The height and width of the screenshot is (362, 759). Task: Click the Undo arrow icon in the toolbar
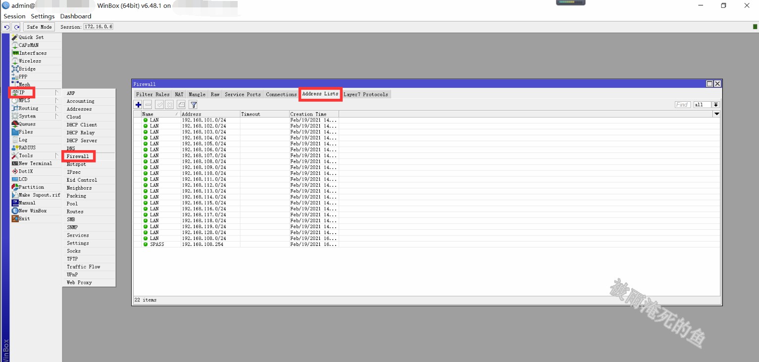tap(7, 27)
